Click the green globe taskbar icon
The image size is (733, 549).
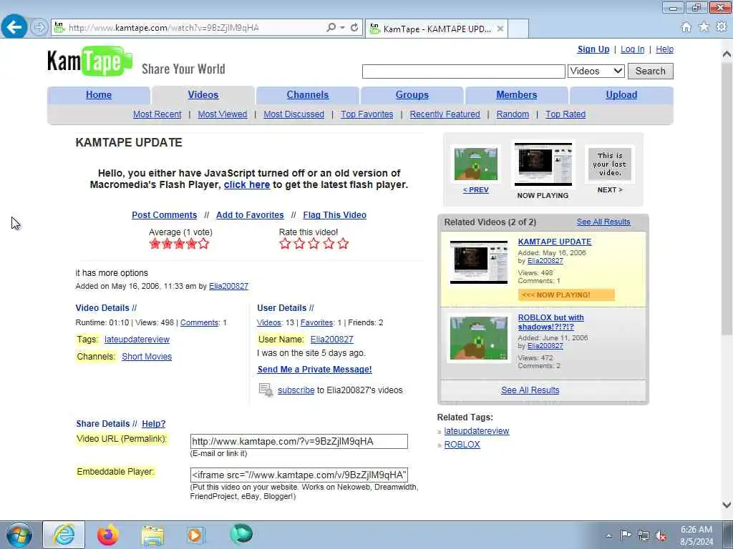tap(241, 535)
